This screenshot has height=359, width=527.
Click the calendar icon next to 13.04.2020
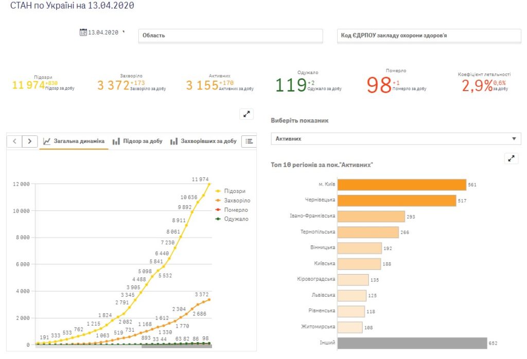point(83,32)
